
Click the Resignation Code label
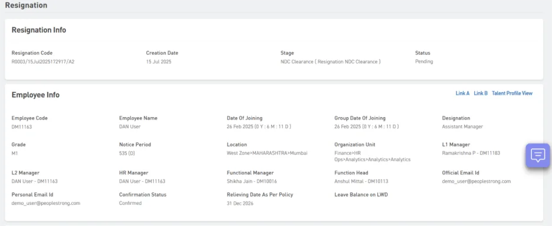(x=32, y=53)
